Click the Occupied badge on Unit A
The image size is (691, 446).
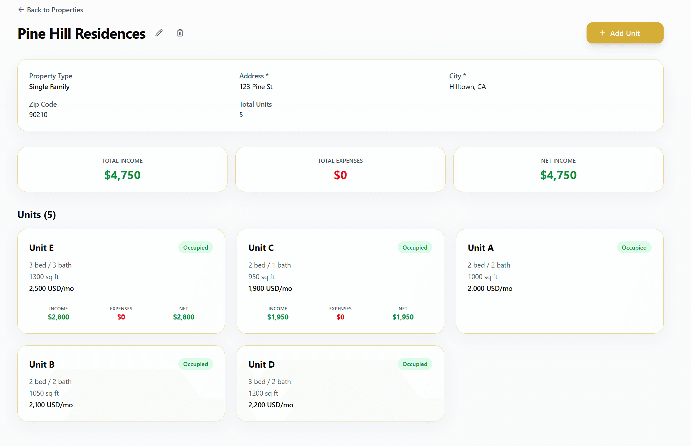(x=634, y=247)
